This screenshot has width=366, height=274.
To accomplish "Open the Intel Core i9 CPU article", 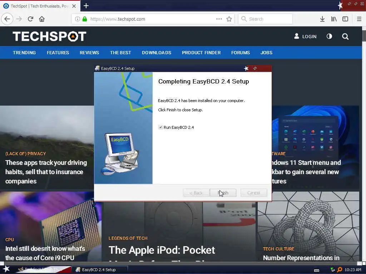I will [x=45, y=253].
